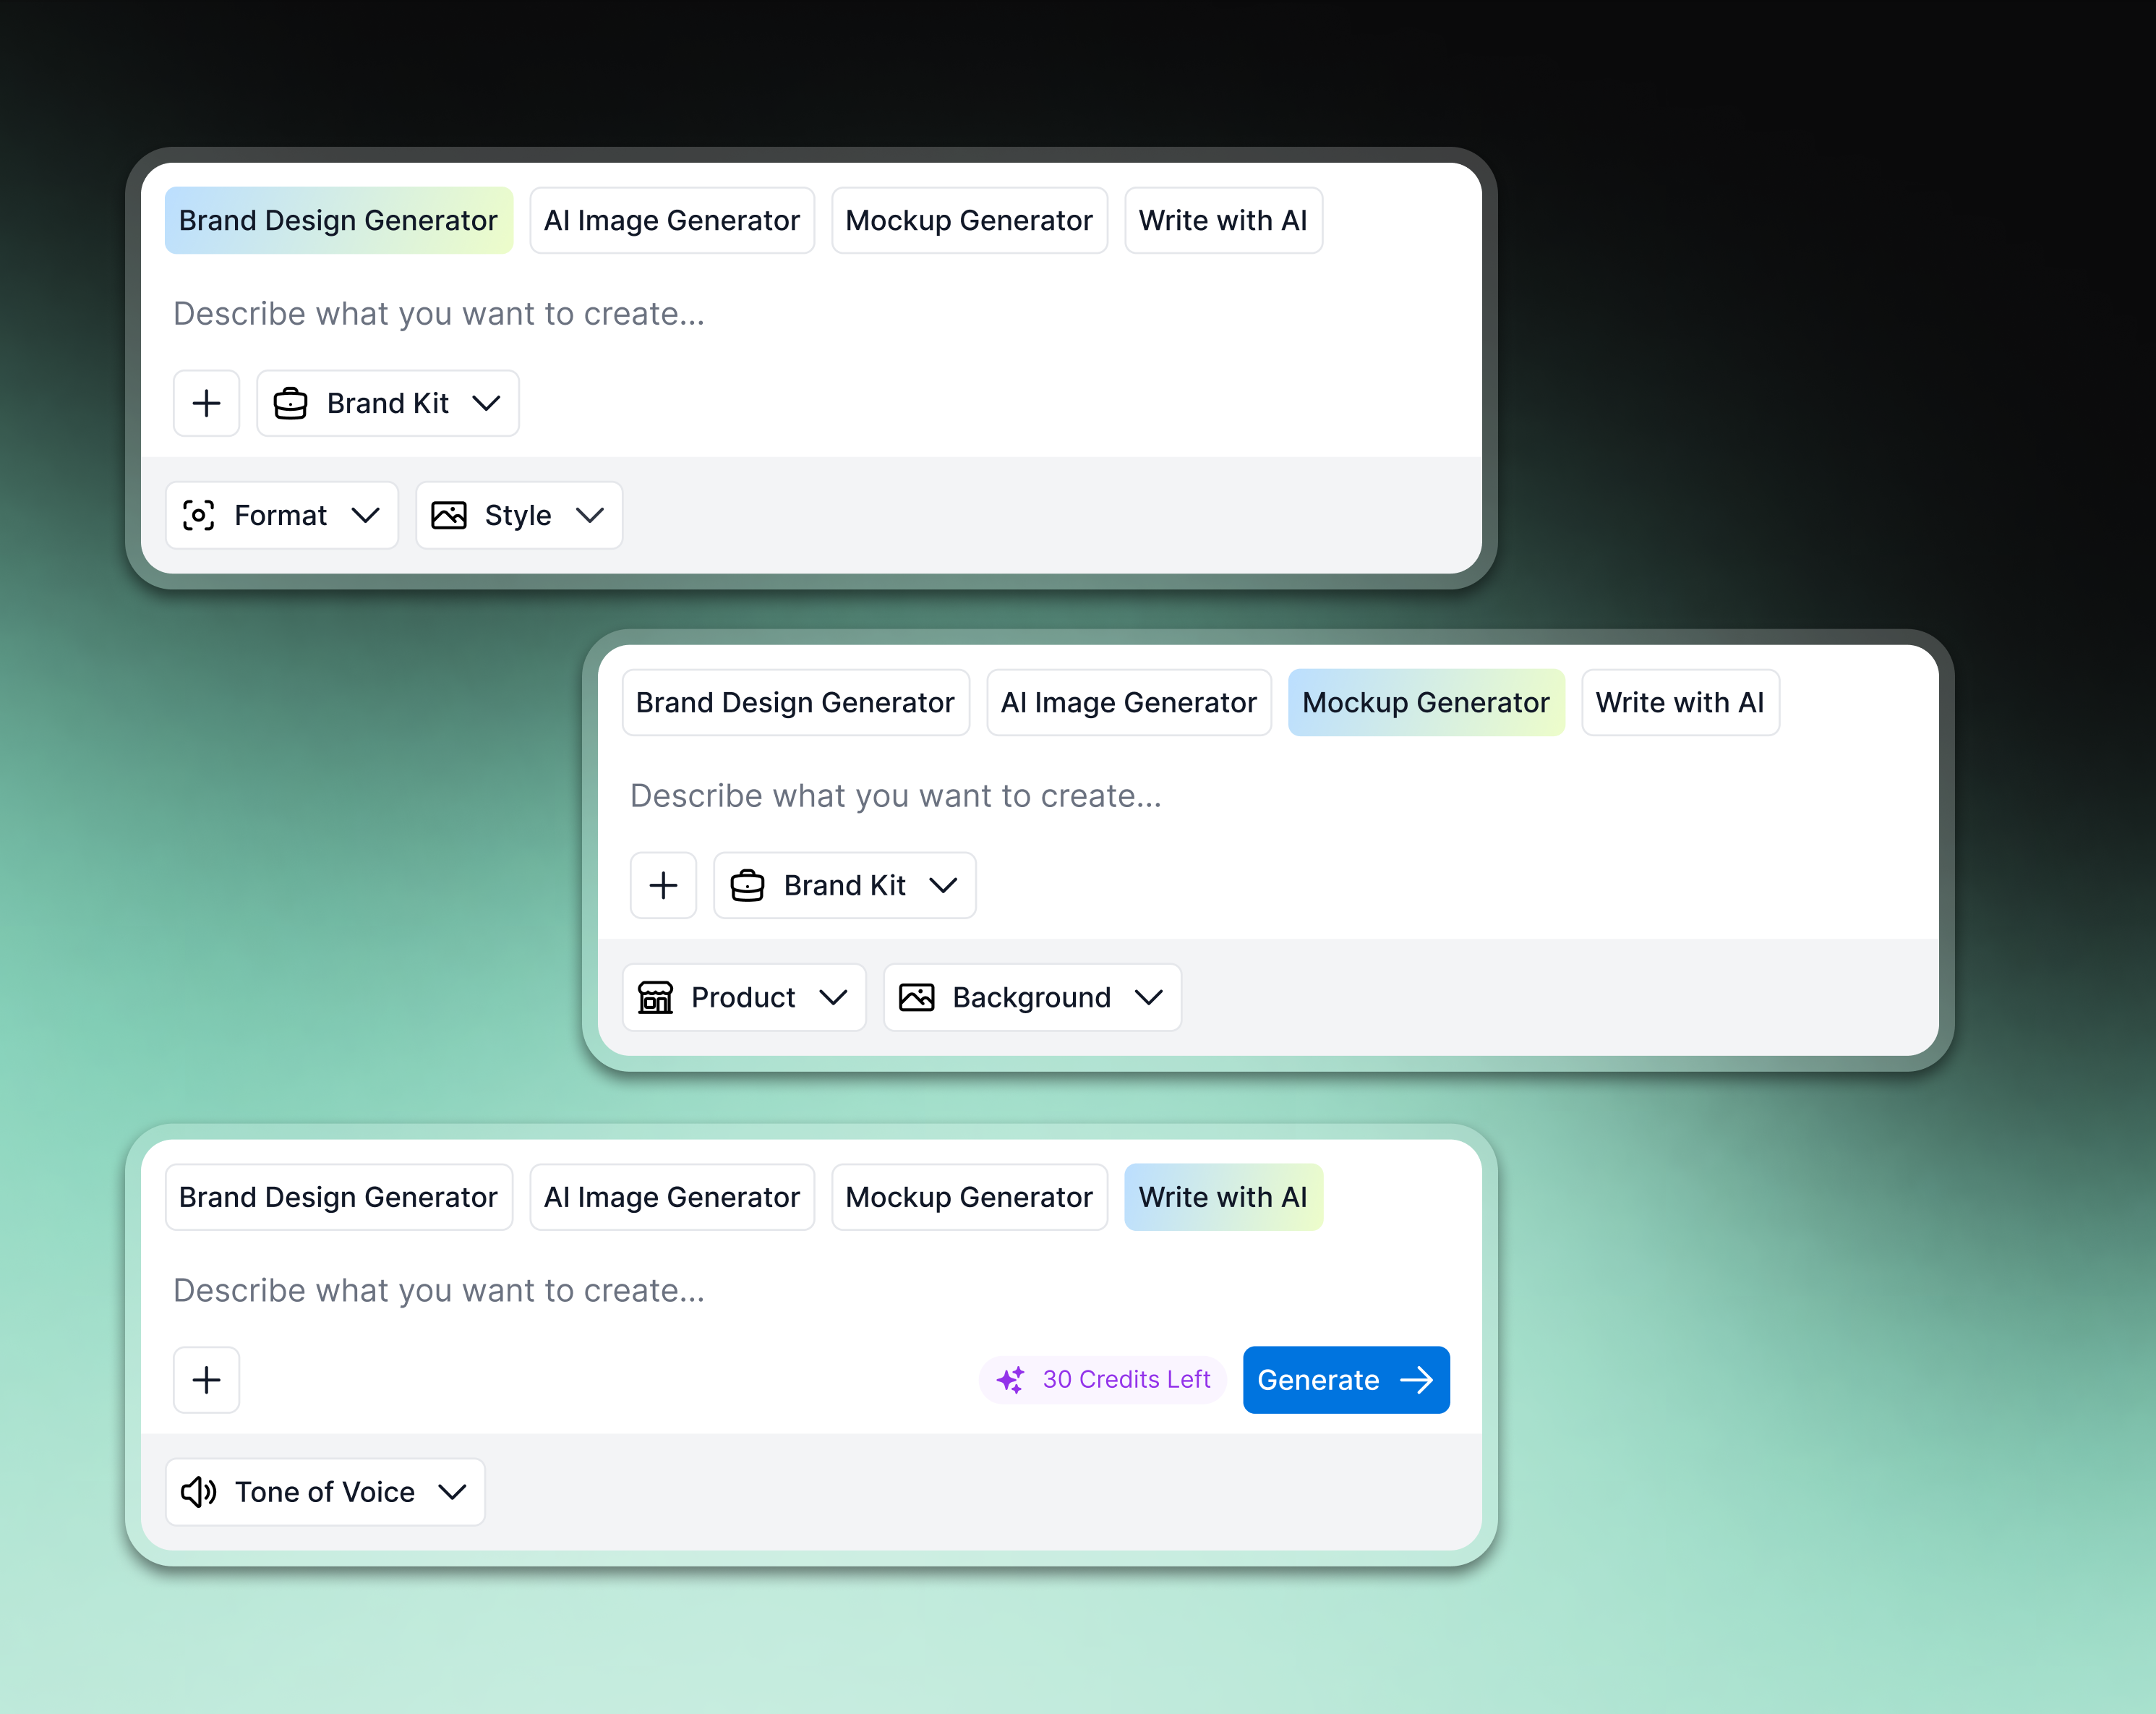Click plus attachment button in top card

(206, 403)
